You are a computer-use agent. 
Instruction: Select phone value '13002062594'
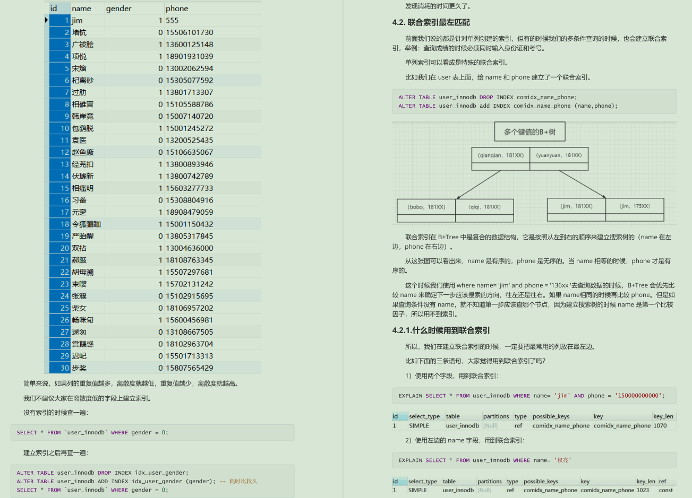tap(190, 68)
